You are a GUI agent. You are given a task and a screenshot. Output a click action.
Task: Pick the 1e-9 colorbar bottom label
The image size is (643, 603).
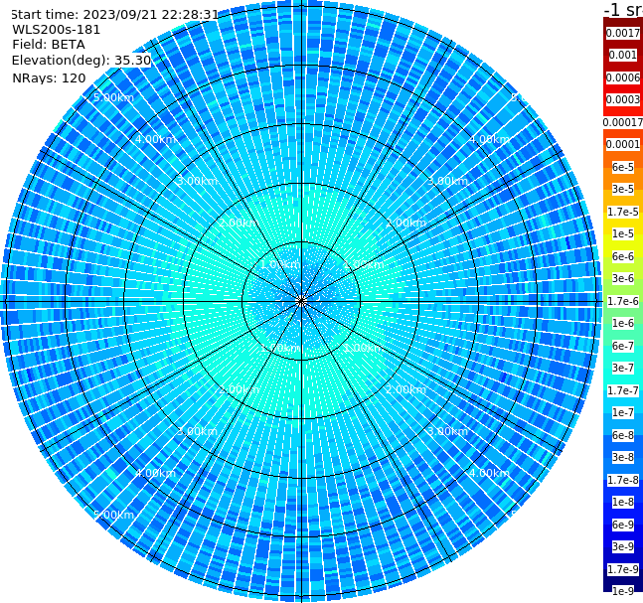[x=623, y=591]
